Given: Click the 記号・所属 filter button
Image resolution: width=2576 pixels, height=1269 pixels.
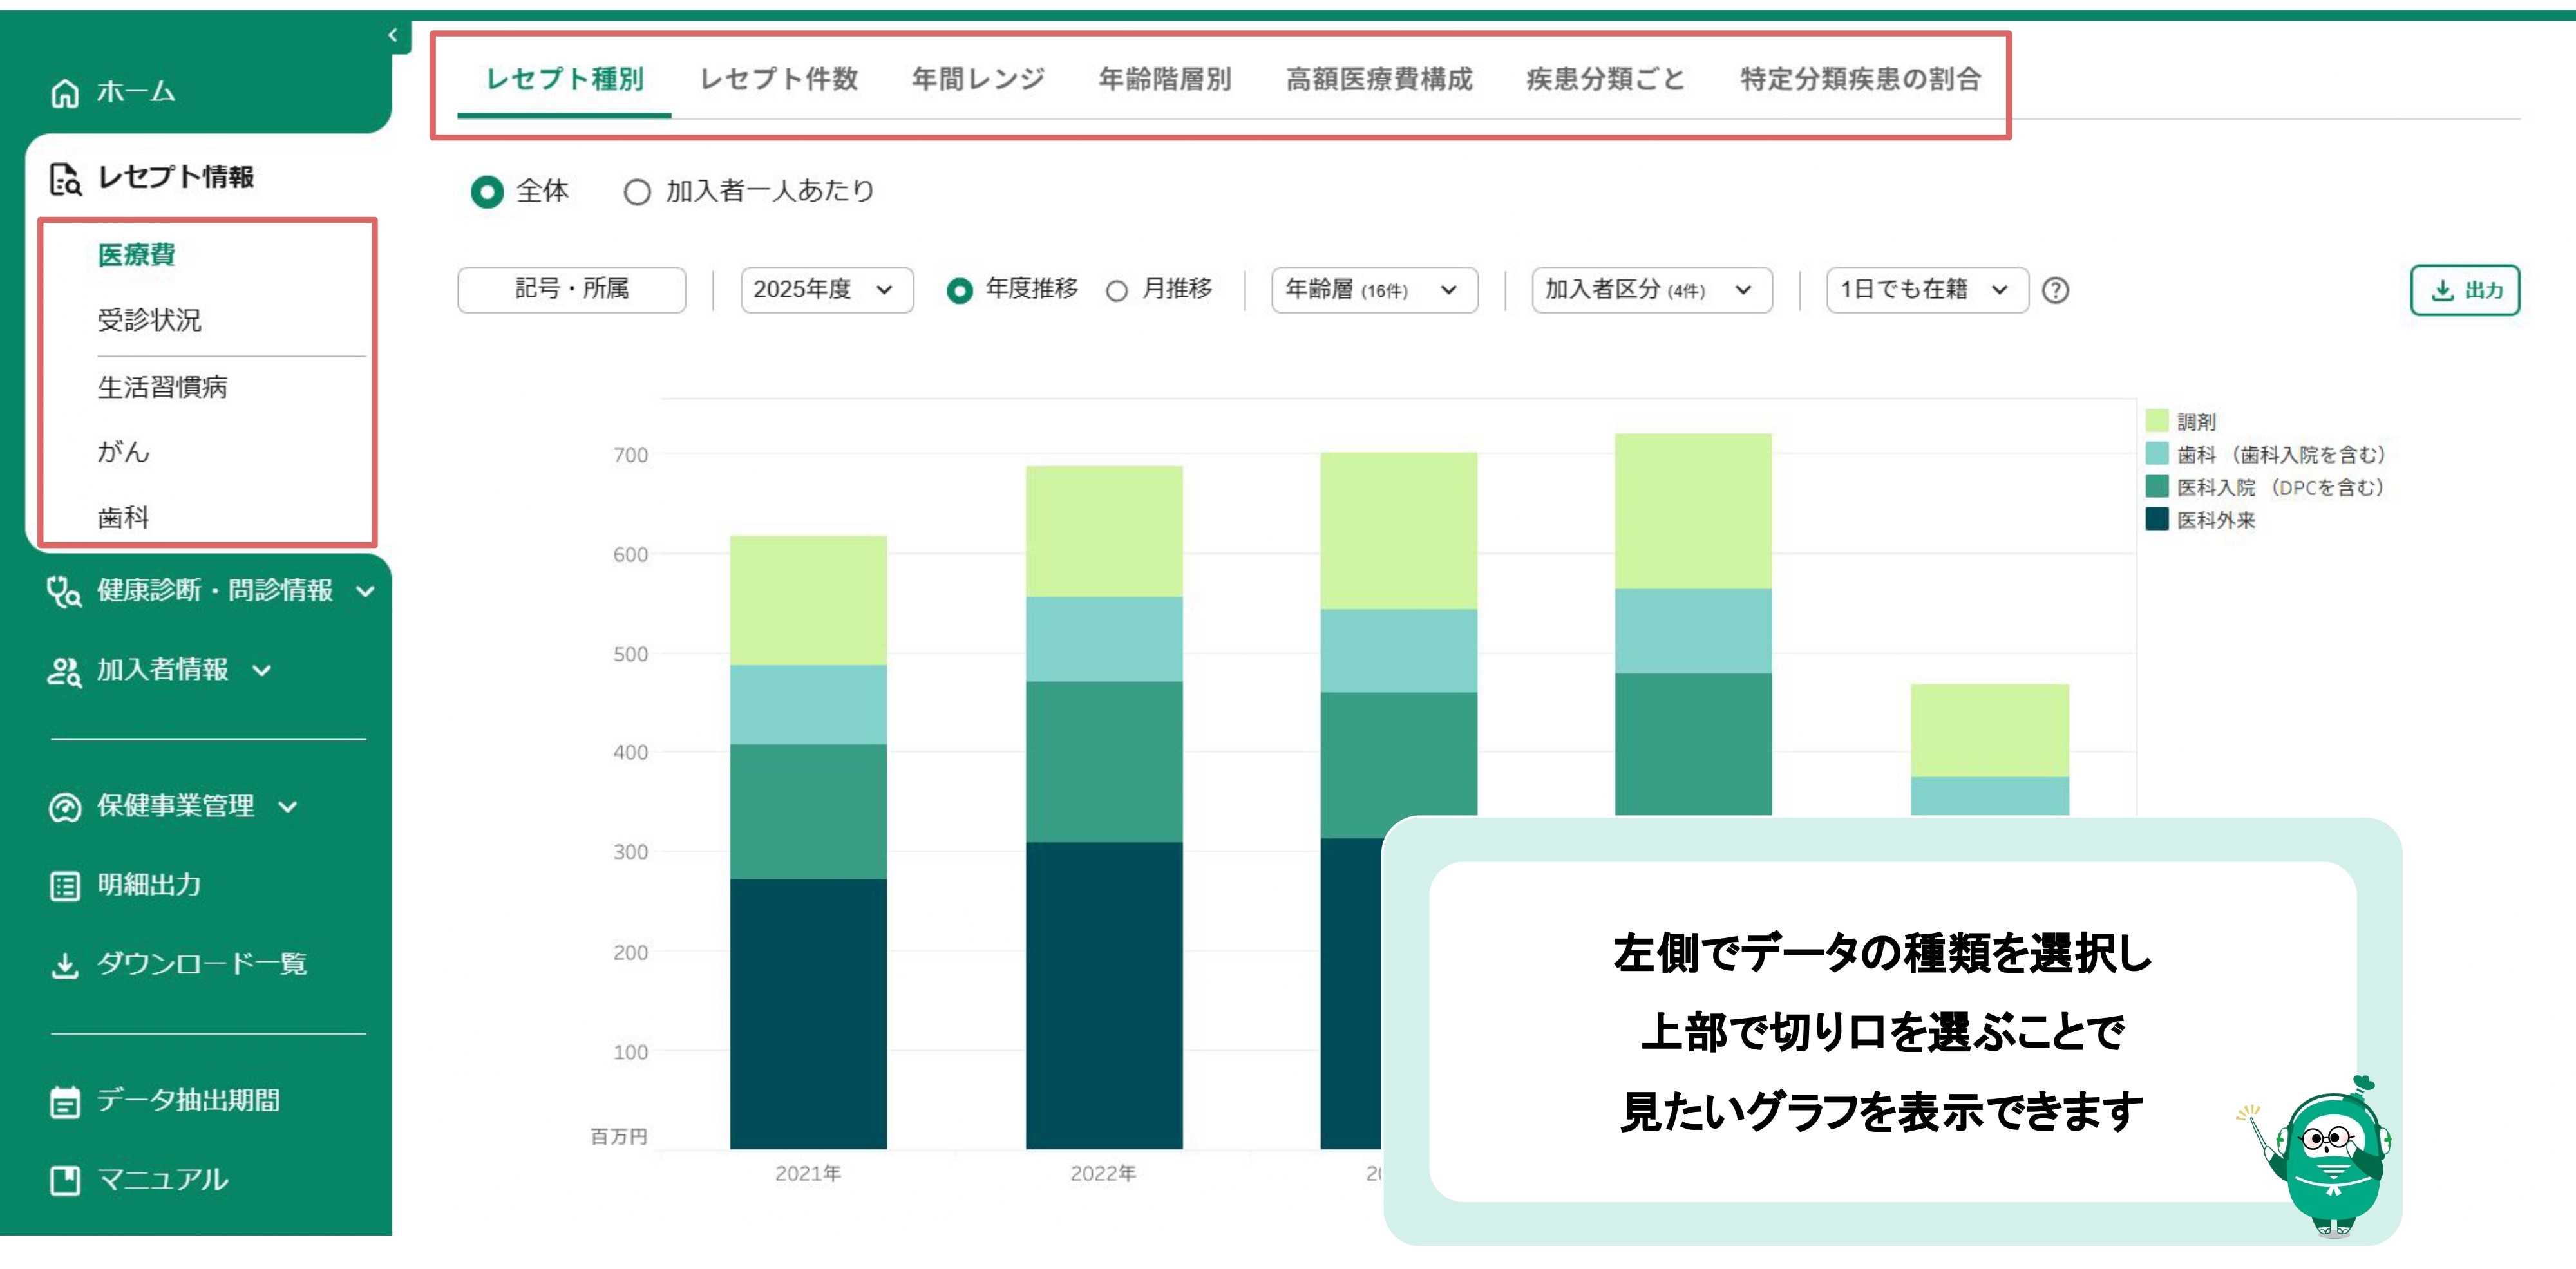Looking at the screenshot, I should pos(572,290).
